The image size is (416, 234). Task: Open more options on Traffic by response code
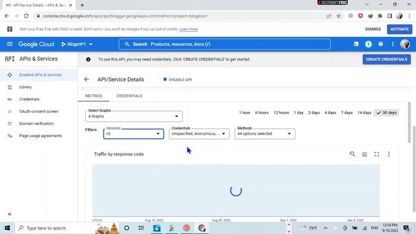coord(389,154)
